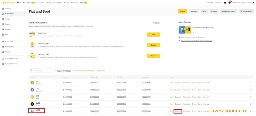Click the Skip Guide link
The image size is (256, 116).
pyautogui.click(x=156, y=23)
